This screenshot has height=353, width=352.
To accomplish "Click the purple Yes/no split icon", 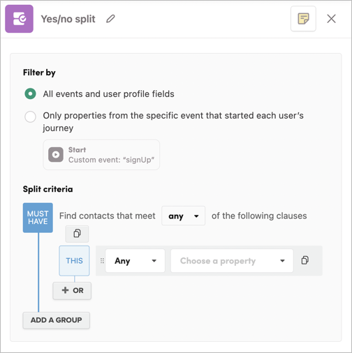I will pyautogui.click(x=20, y=19).
